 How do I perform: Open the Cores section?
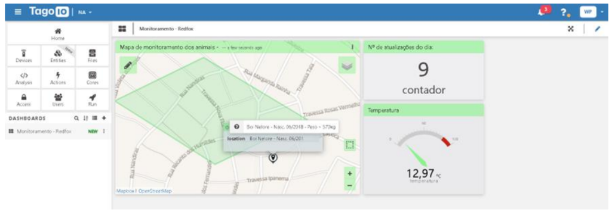(x=92, y=78)
